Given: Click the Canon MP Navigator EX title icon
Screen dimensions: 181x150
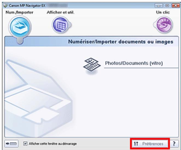Looking at the screenshot, I should pos(5,5).
